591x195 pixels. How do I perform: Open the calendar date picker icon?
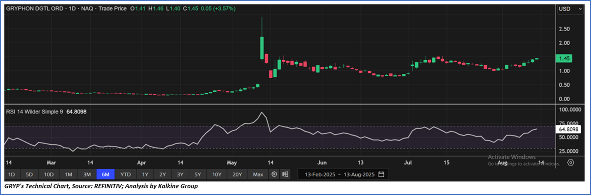pos(382,174)
